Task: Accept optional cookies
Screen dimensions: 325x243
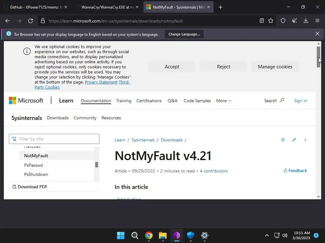Action: (x=172, y=66)
